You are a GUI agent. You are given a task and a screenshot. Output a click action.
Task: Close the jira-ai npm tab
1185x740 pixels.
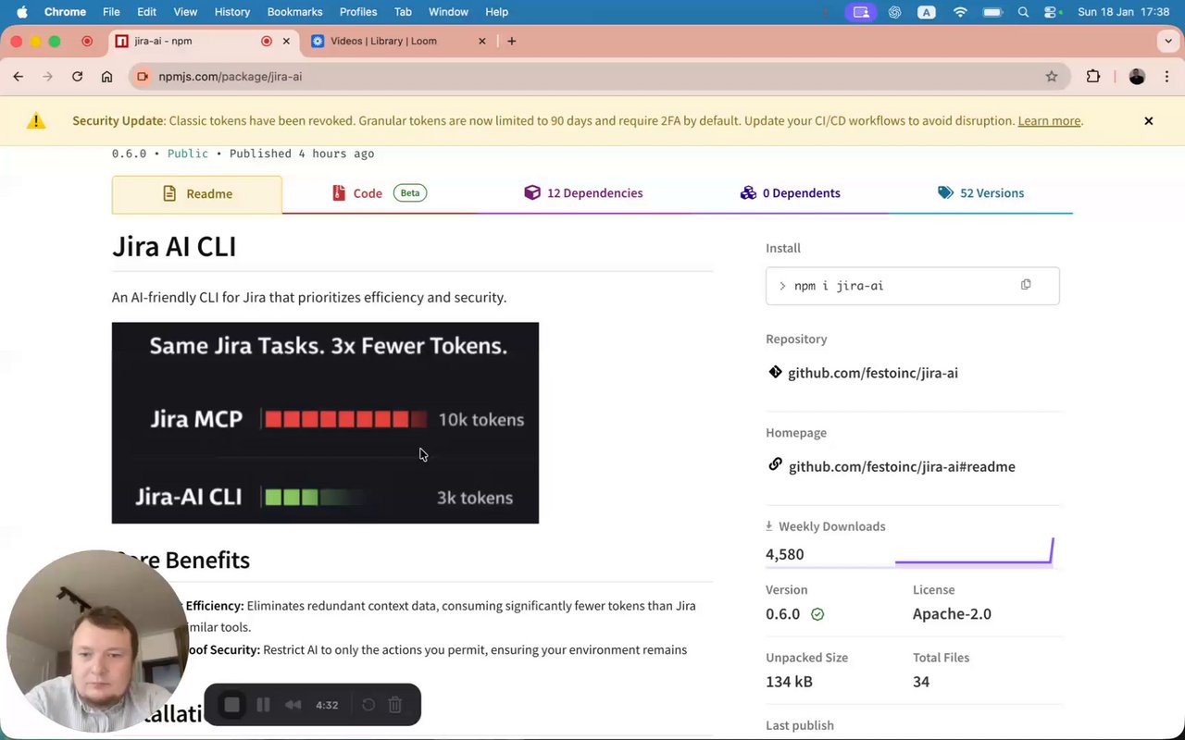point(286,41)
